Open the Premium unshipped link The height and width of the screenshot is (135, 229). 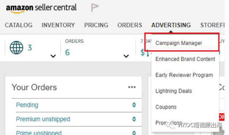[x=43, y=119]
